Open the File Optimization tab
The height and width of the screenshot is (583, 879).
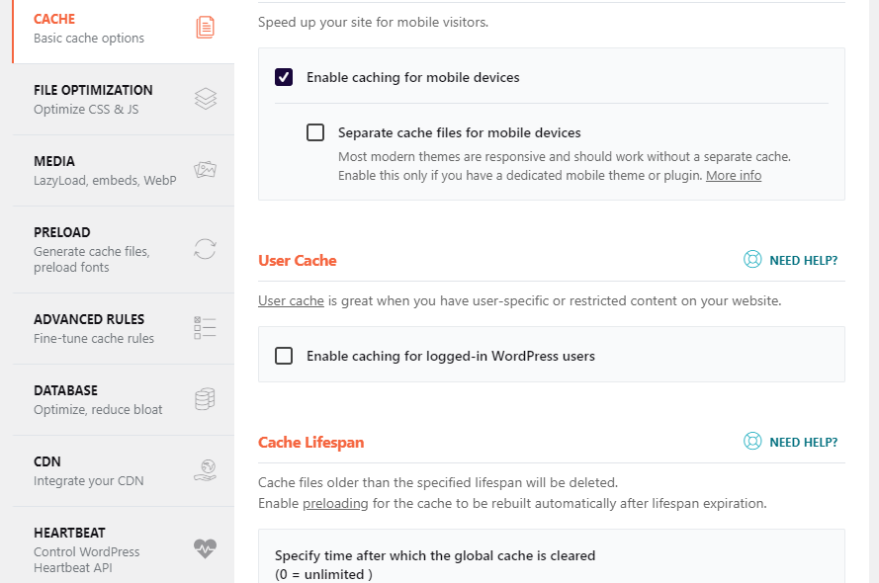pyautogui.click(x=124, y=99)
